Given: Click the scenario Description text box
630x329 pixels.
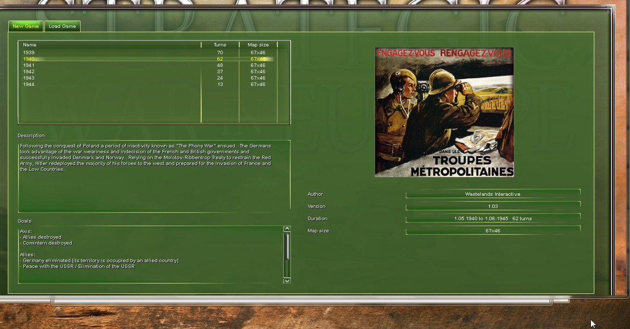Looking at the screenshot, I should [x=154, y=176].
